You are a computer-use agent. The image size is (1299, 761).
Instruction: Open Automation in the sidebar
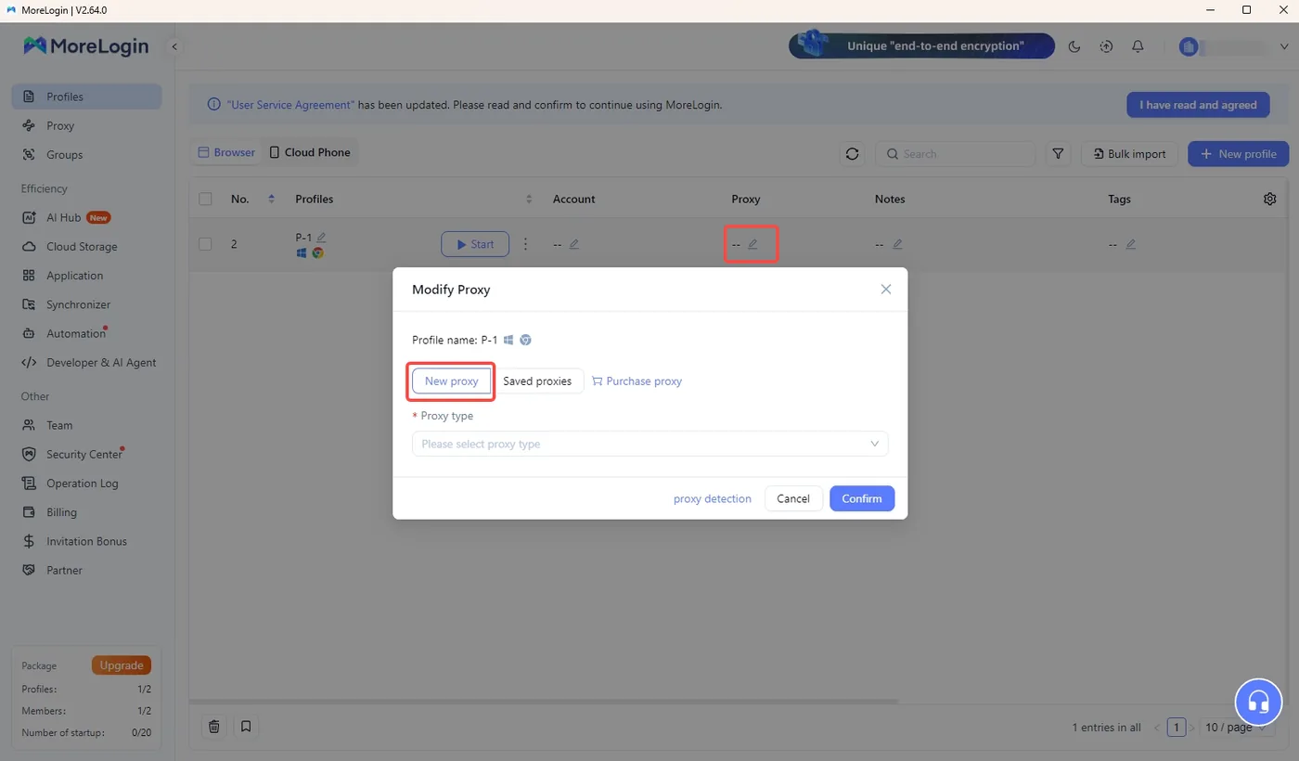(86, 333)
